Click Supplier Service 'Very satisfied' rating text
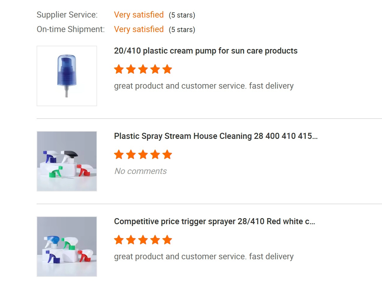382x285 pixels. (x=139, y=15)
